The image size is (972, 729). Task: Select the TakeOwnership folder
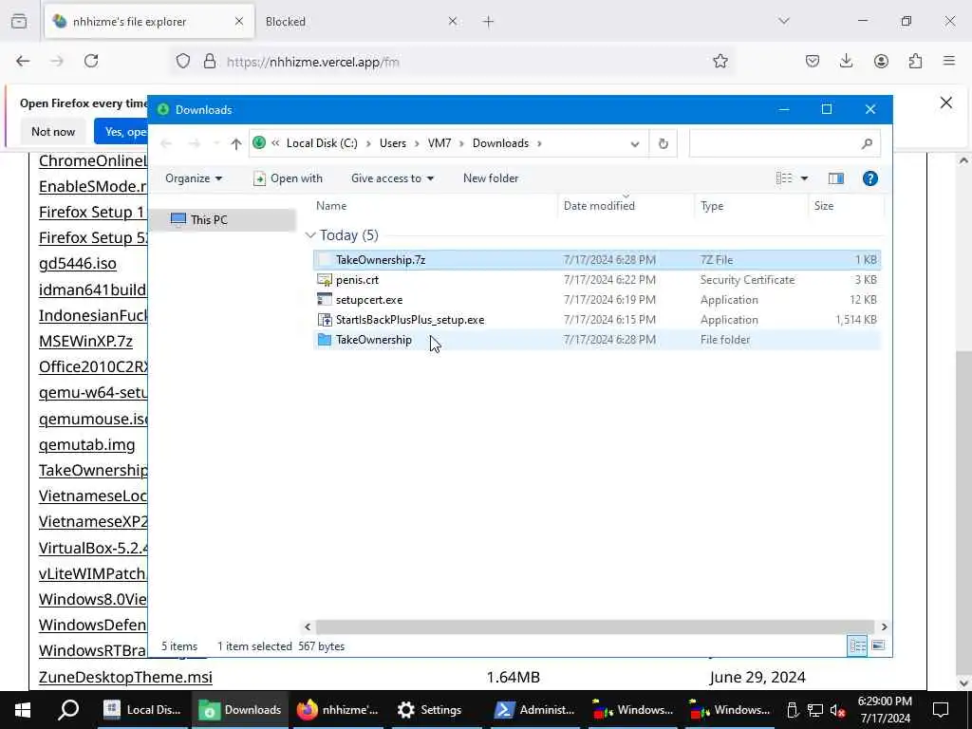pyautogui.click(x=596, y=340)
